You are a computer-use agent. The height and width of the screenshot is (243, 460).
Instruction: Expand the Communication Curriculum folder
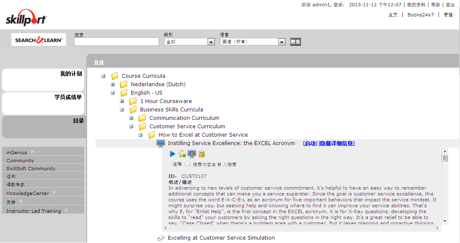pos(131,118)
